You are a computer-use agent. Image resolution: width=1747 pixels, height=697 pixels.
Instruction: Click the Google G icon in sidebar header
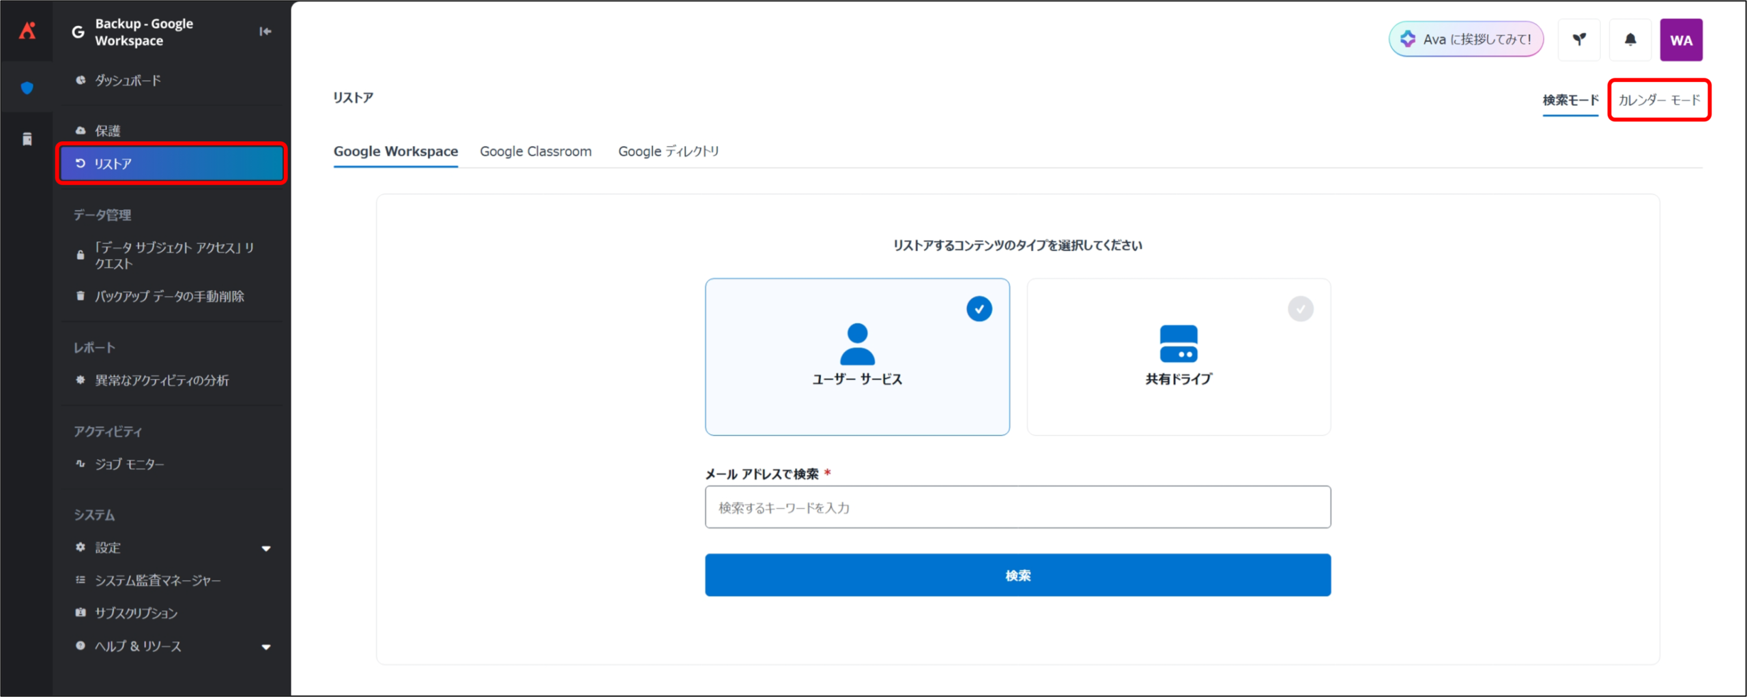(x=78, y=32)
